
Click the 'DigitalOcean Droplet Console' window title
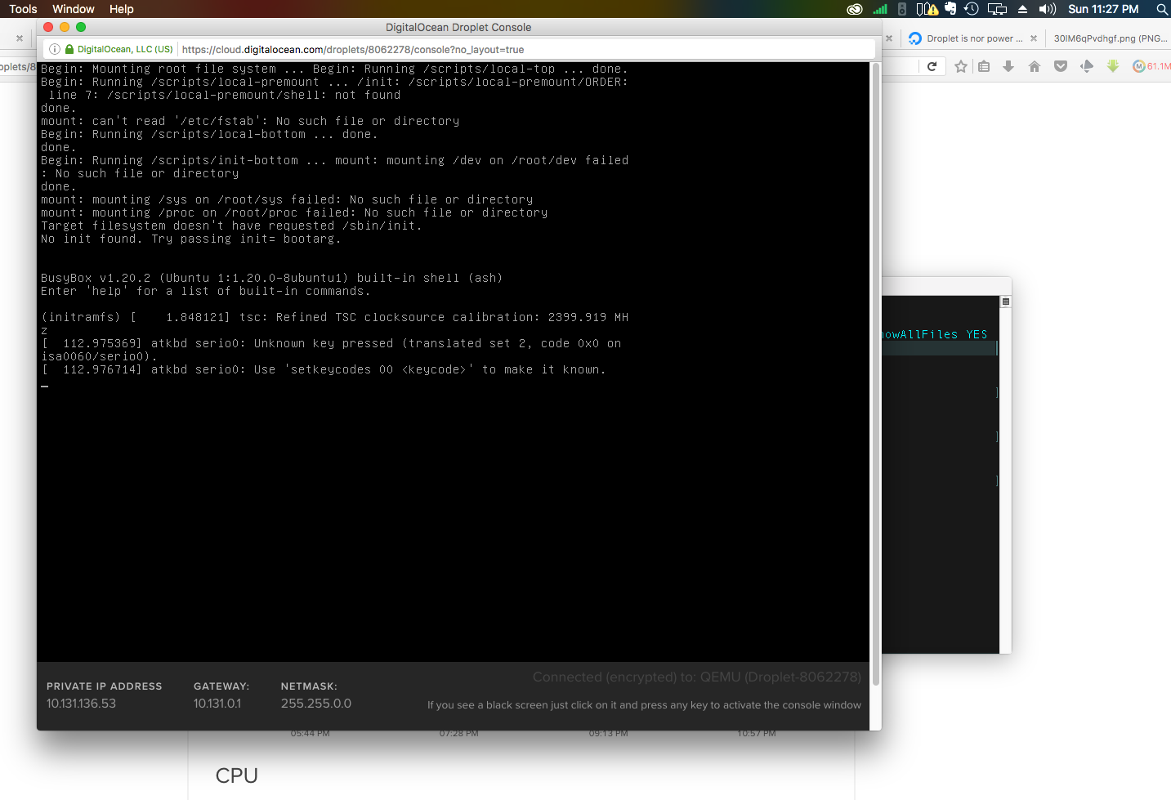[458, 27]
